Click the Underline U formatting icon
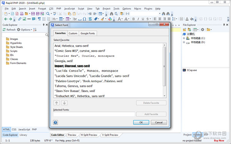 click(143, 19)
